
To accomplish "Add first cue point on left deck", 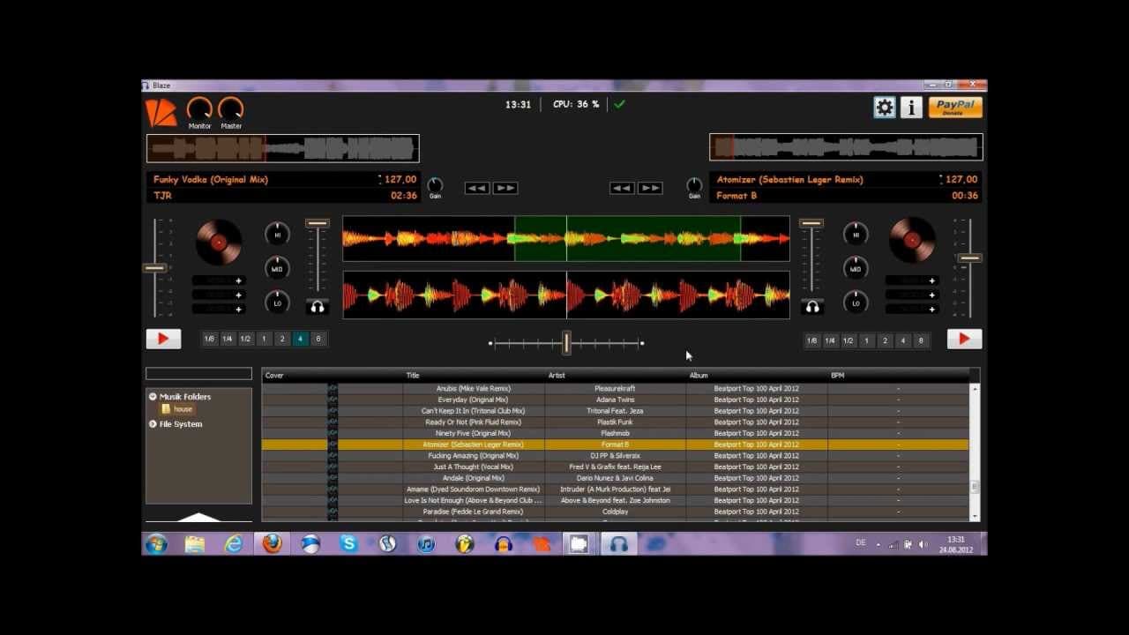I will (238, 280).
